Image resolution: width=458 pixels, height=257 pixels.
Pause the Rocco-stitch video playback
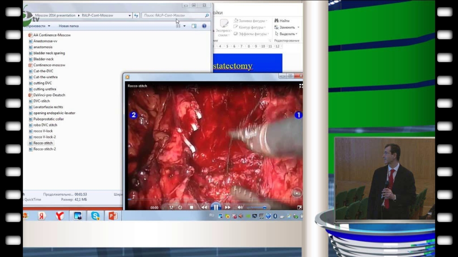pos(216,207)
